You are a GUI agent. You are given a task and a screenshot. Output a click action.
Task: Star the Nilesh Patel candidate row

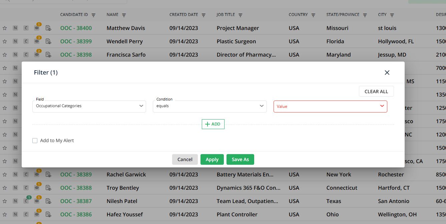tap(5, 201)
